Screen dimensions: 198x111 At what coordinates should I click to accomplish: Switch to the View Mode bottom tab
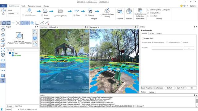click(19, 106)
